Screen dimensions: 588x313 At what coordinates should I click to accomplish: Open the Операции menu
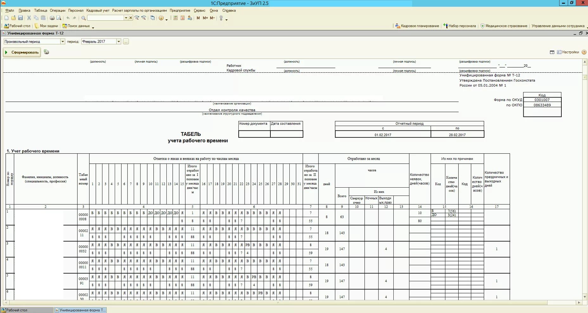pos(57,10)
